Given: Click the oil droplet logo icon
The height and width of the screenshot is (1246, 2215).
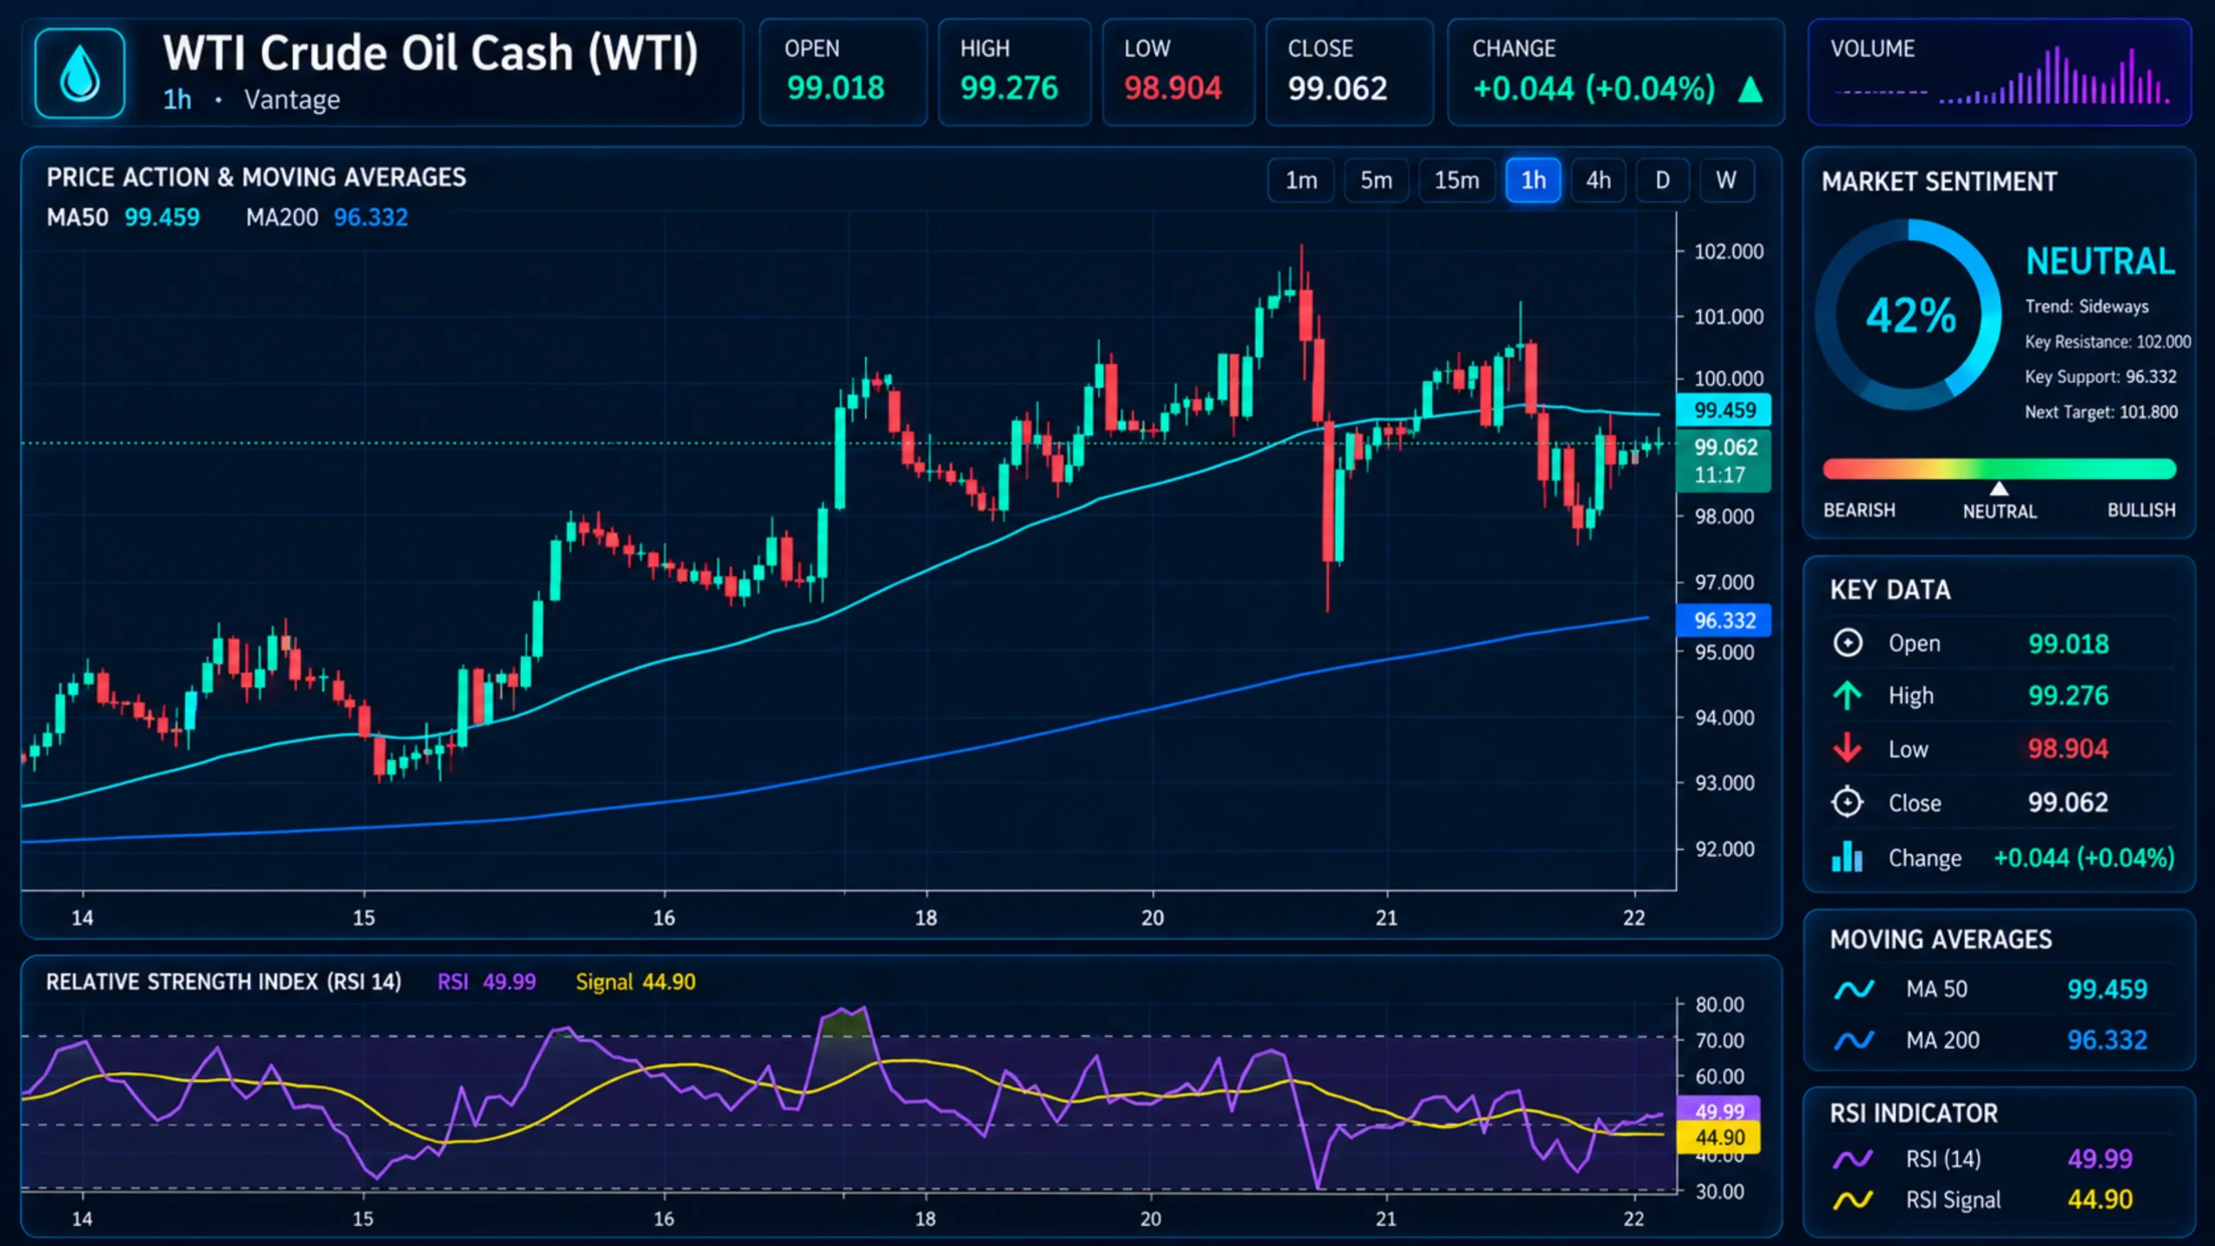Looking at the screenshot, I should tap(80, 73).
